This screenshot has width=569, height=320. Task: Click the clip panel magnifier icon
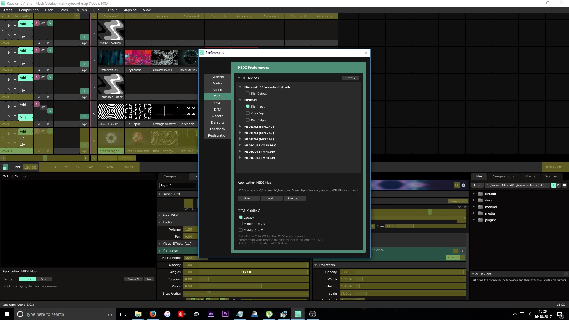457,185
